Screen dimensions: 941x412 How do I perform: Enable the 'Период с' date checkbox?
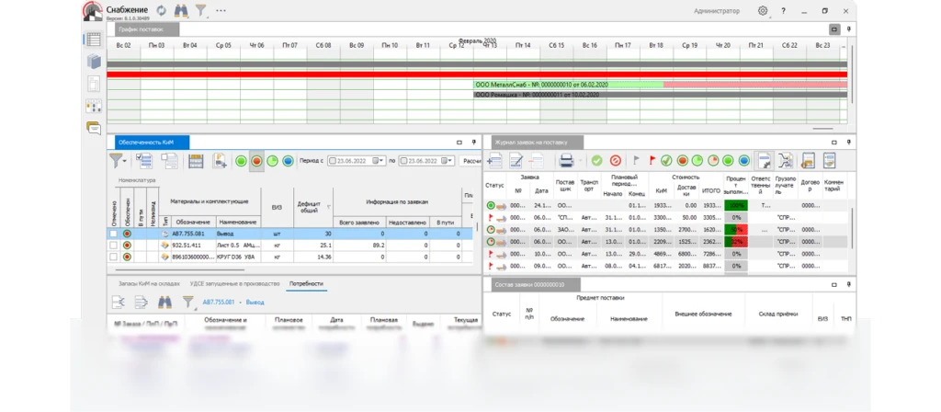[x=333, y=161]
